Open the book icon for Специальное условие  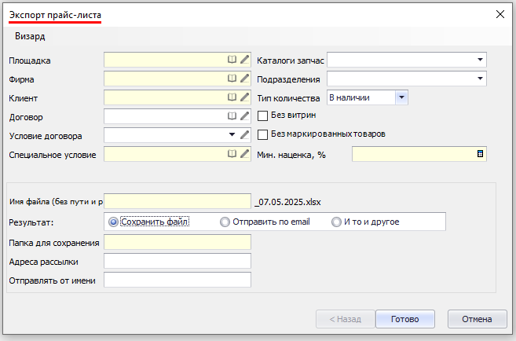(232, 154)
